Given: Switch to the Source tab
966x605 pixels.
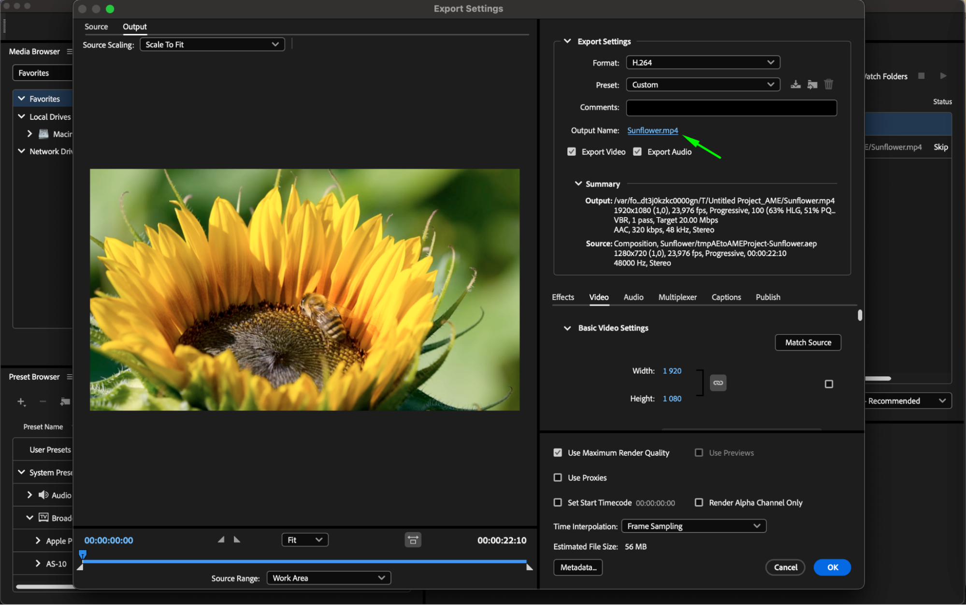Looking at the screenshot, I should (x=96, y=27).
